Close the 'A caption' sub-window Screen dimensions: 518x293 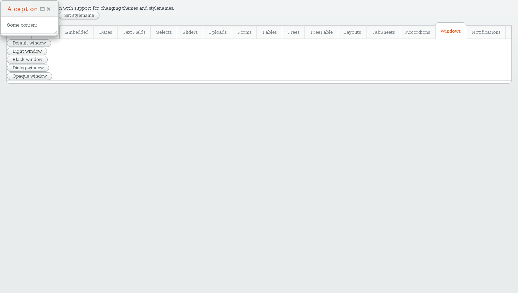pos(49,9)
